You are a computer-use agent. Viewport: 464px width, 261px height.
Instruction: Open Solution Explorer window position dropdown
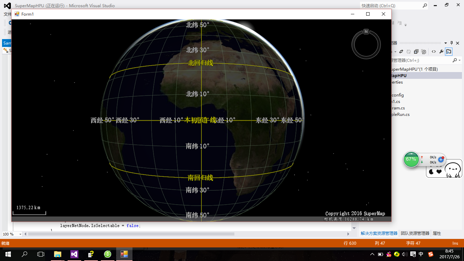pyautogui.click(x=445, y=43)
